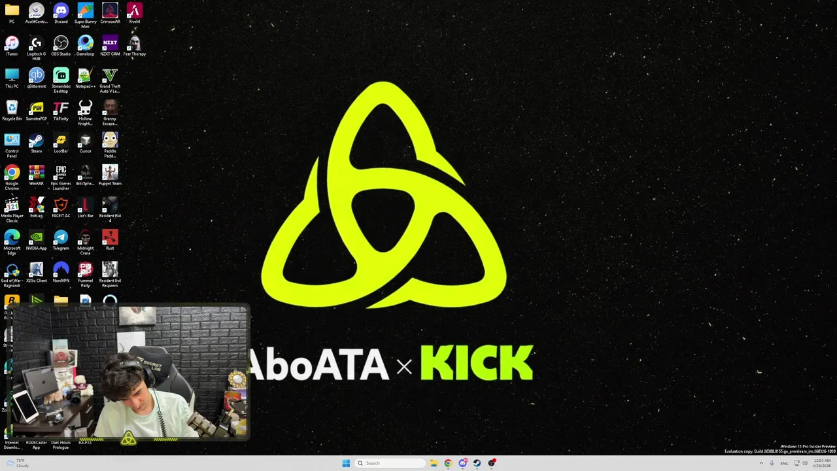Open the Telegram desktop shortcut
The width and height of the screenshot is (837, 471).
pyautogui.click(x=61, y=240)
